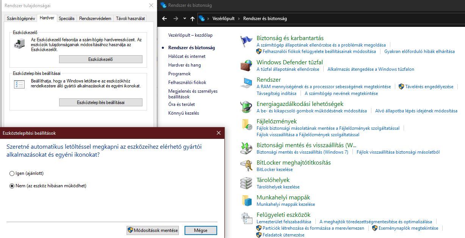The image size is (465, 238).
Task: Open the Energiagazdálkodási lehetőségek battery icon
Action: 246,107
